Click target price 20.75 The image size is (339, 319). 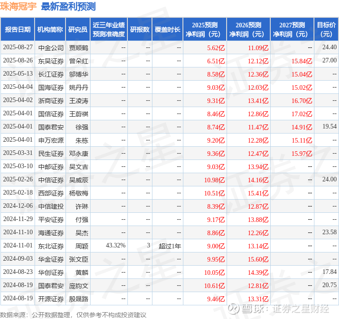329,285
